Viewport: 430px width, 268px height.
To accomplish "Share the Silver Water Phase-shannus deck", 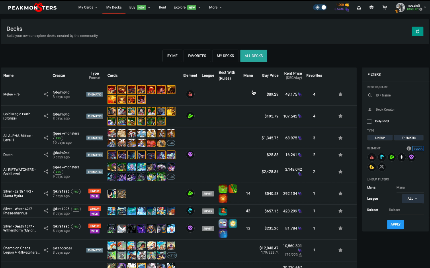I will click(x=46, y=211).
